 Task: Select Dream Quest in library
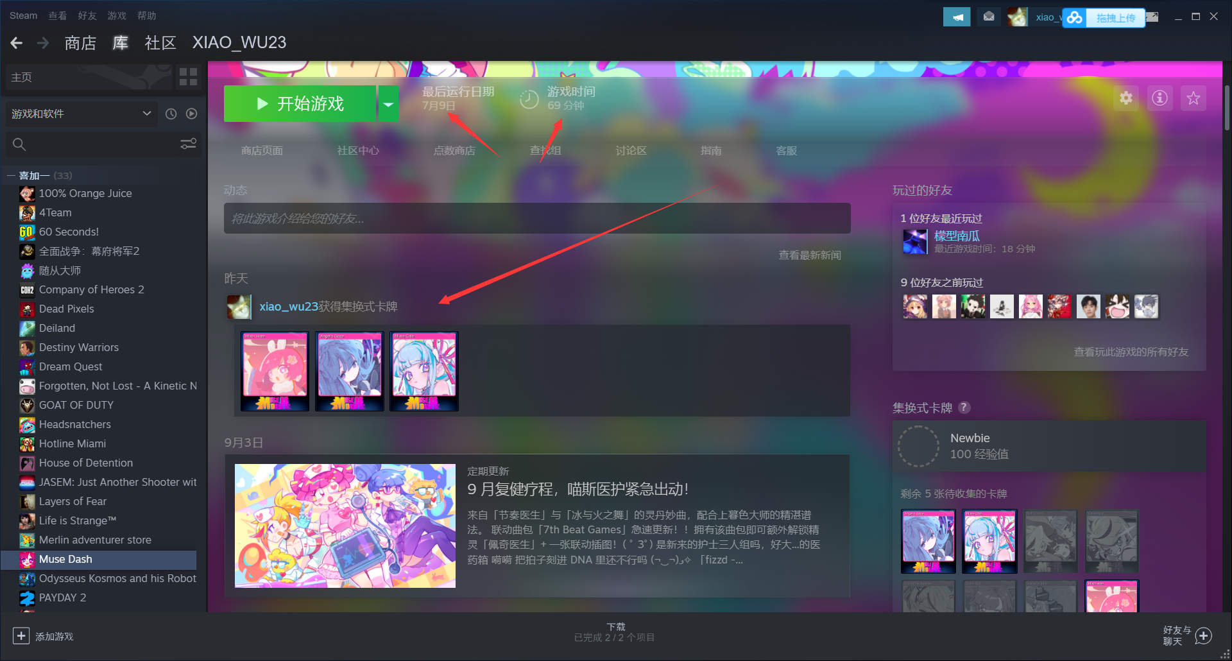coord(71,366)
